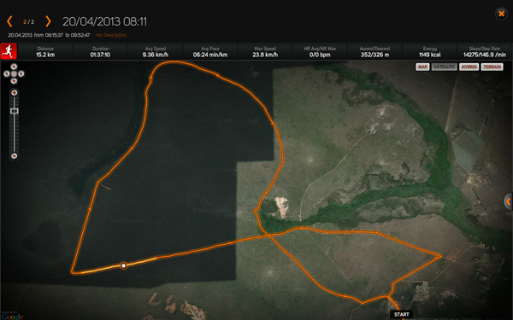Click the No Description text to edit it

click(x=111, y=35)
